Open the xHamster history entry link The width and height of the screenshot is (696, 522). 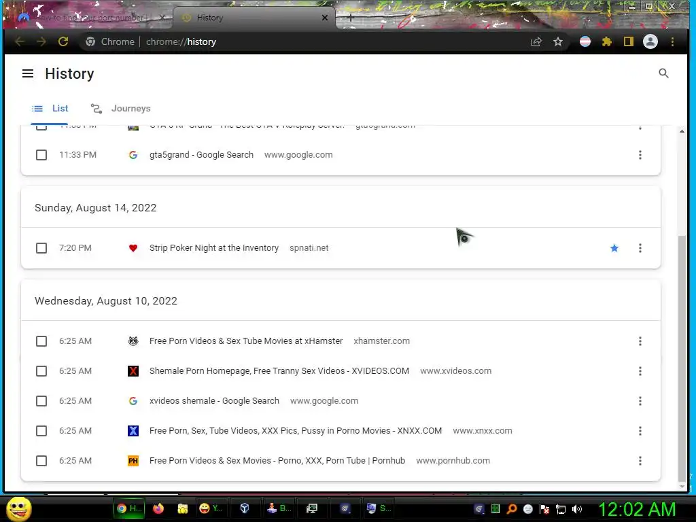[x=246, y=341]
